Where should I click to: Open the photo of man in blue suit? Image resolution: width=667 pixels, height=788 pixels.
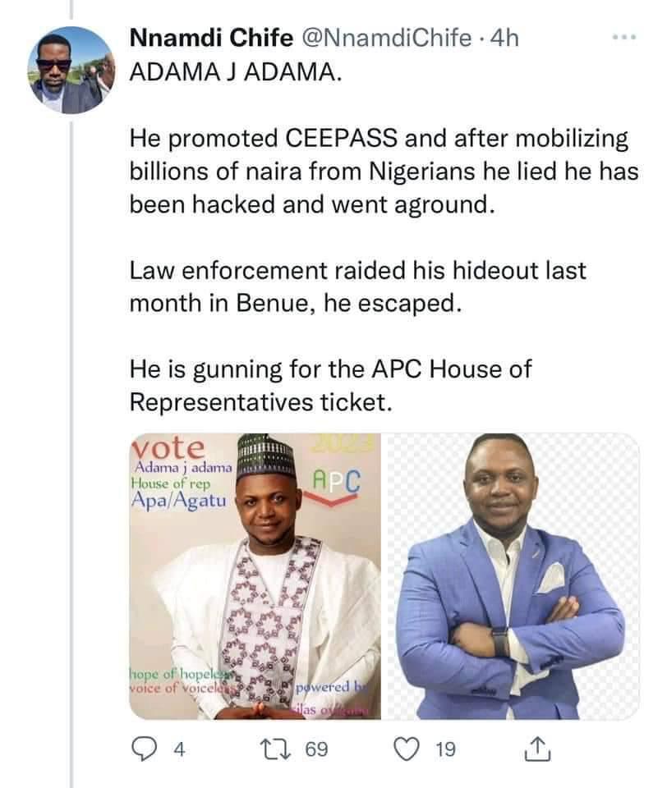point(513,576)
